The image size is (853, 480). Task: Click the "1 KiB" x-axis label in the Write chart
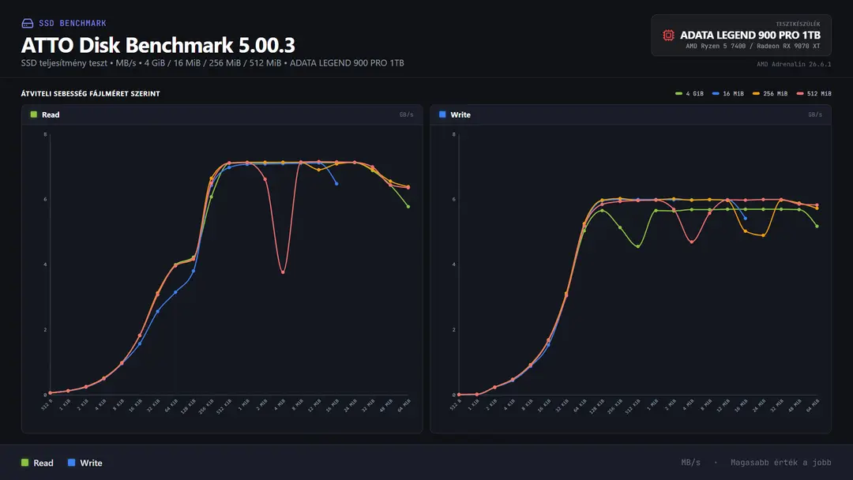tap(473, 405)
